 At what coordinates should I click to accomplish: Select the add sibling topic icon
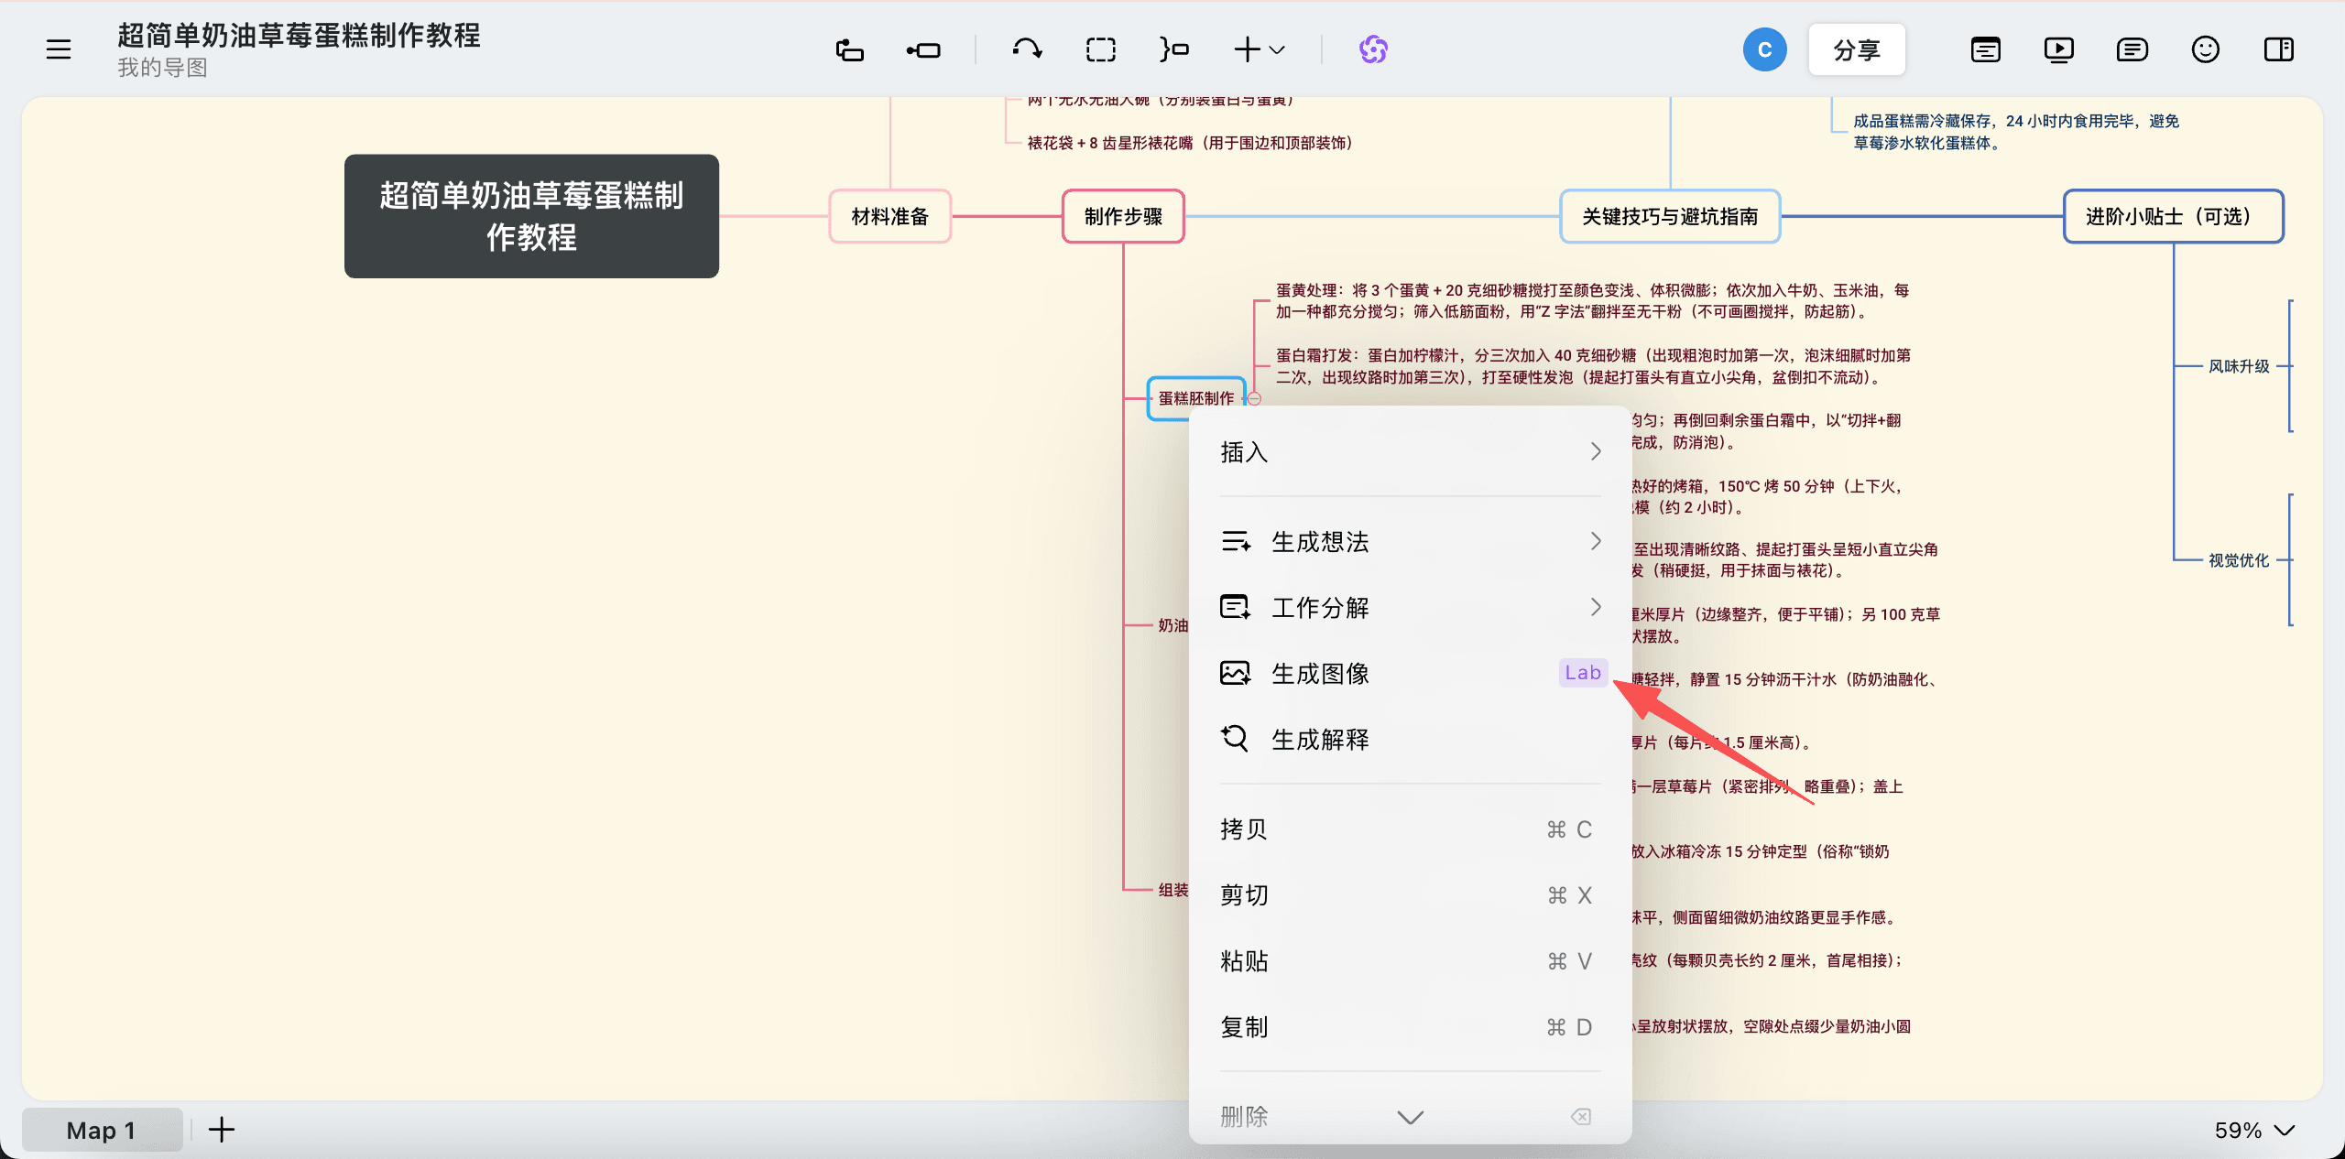pyautogui.click(x=849, y=49)
